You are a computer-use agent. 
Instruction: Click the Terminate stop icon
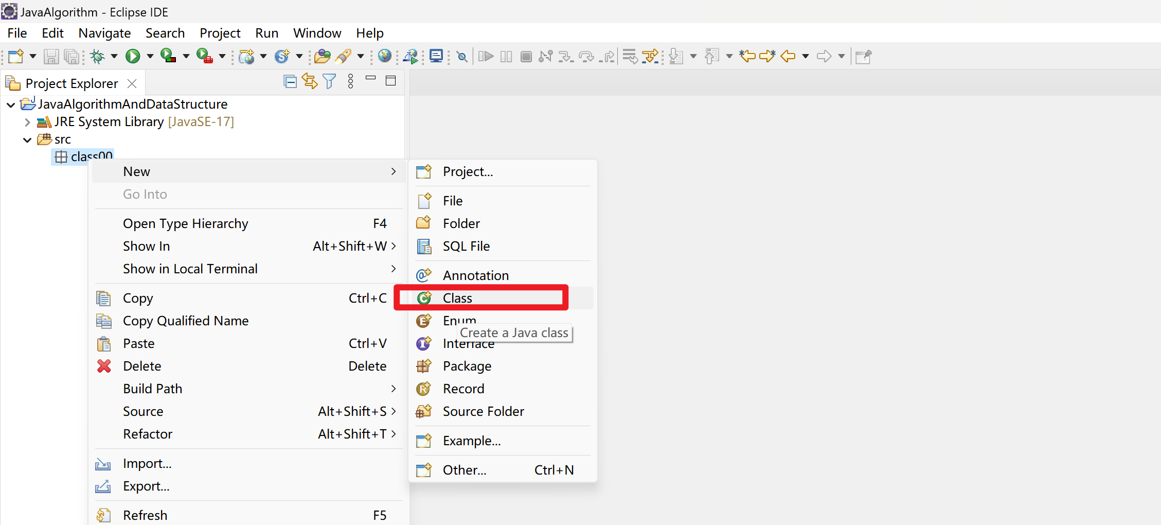click(526, 56)
